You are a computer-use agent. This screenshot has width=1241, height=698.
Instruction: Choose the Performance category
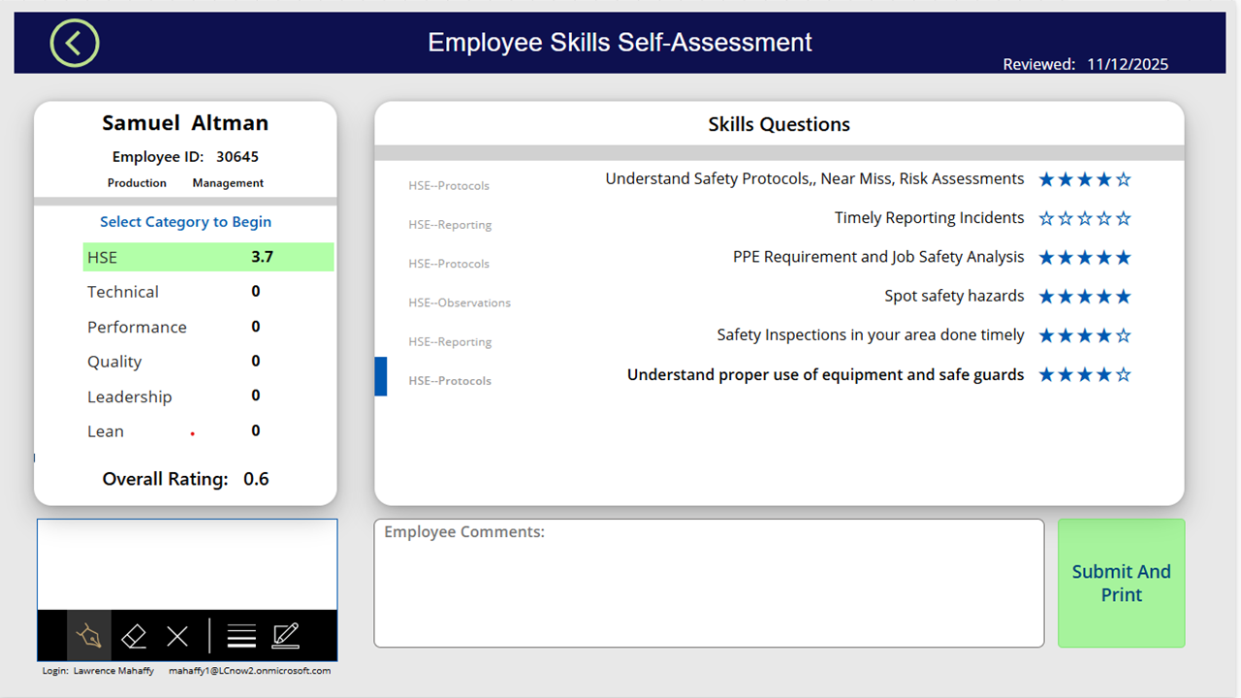pyautogui.click(x=137, y=327)
